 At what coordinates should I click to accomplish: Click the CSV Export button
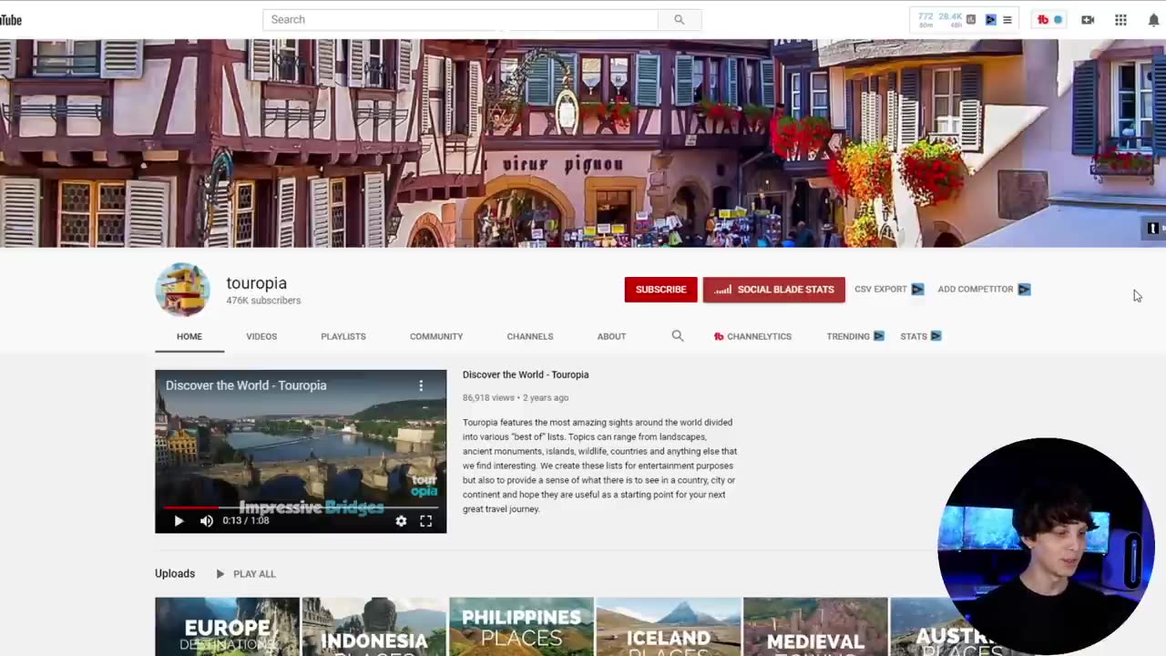click(880, 289)
